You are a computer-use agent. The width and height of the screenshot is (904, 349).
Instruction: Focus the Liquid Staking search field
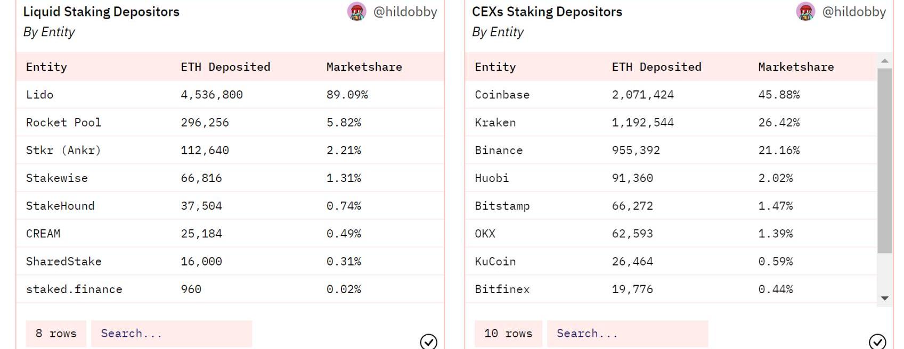(172, 334)
